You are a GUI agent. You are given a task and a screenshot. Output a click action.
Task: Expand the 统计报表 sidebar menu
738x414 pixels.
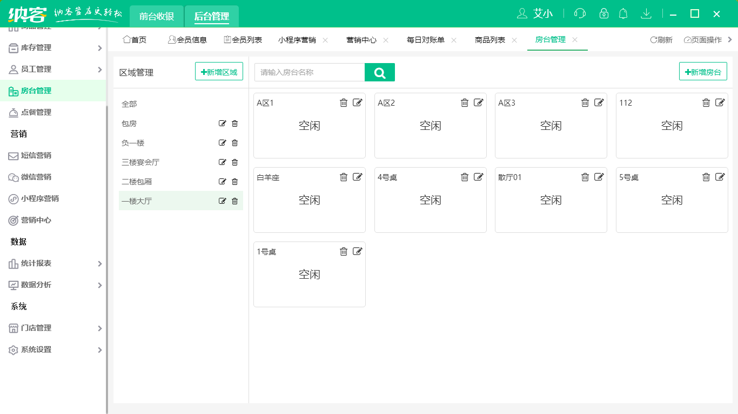(53, 264)
